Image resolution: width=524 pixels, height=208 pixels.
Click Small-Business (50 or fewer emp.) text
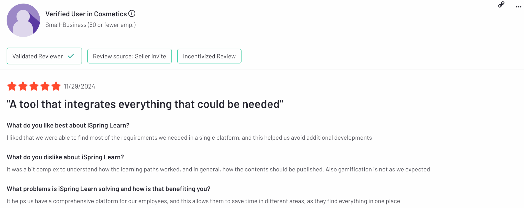click(91, 25)
